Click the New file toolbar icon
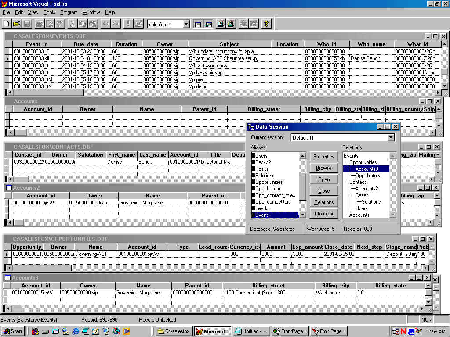Screen dimensions: 450x337 [x=7, y=24]
